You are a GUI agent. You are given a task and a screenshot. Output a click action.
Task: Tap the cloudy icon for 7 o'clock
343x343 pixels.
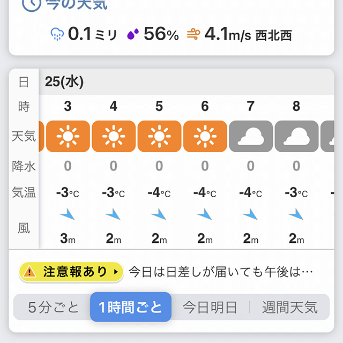click(251, 136)
